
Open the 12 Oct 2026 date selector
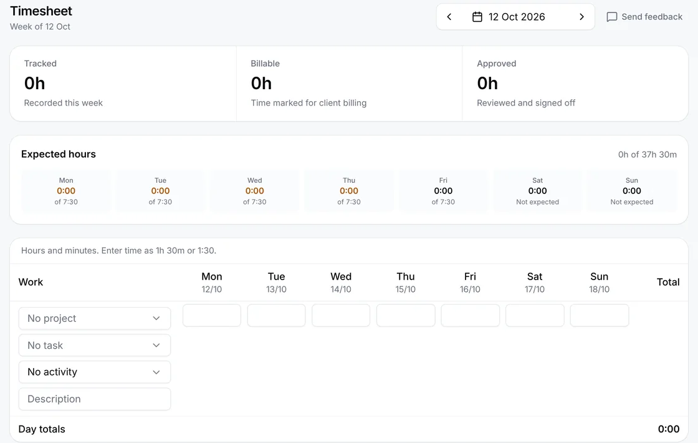click(x=515, y=17)
